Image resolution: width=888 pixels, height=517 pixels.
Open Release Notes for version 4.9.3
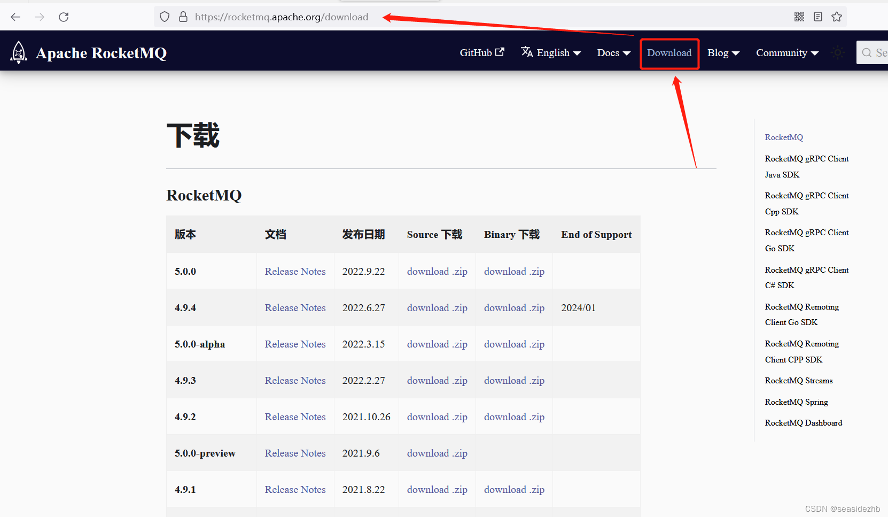tap(295, 381)
